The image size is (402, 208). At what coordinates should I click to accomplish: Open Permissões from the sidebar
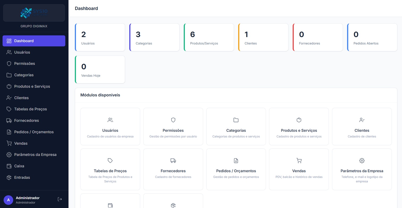click(34, 64)
